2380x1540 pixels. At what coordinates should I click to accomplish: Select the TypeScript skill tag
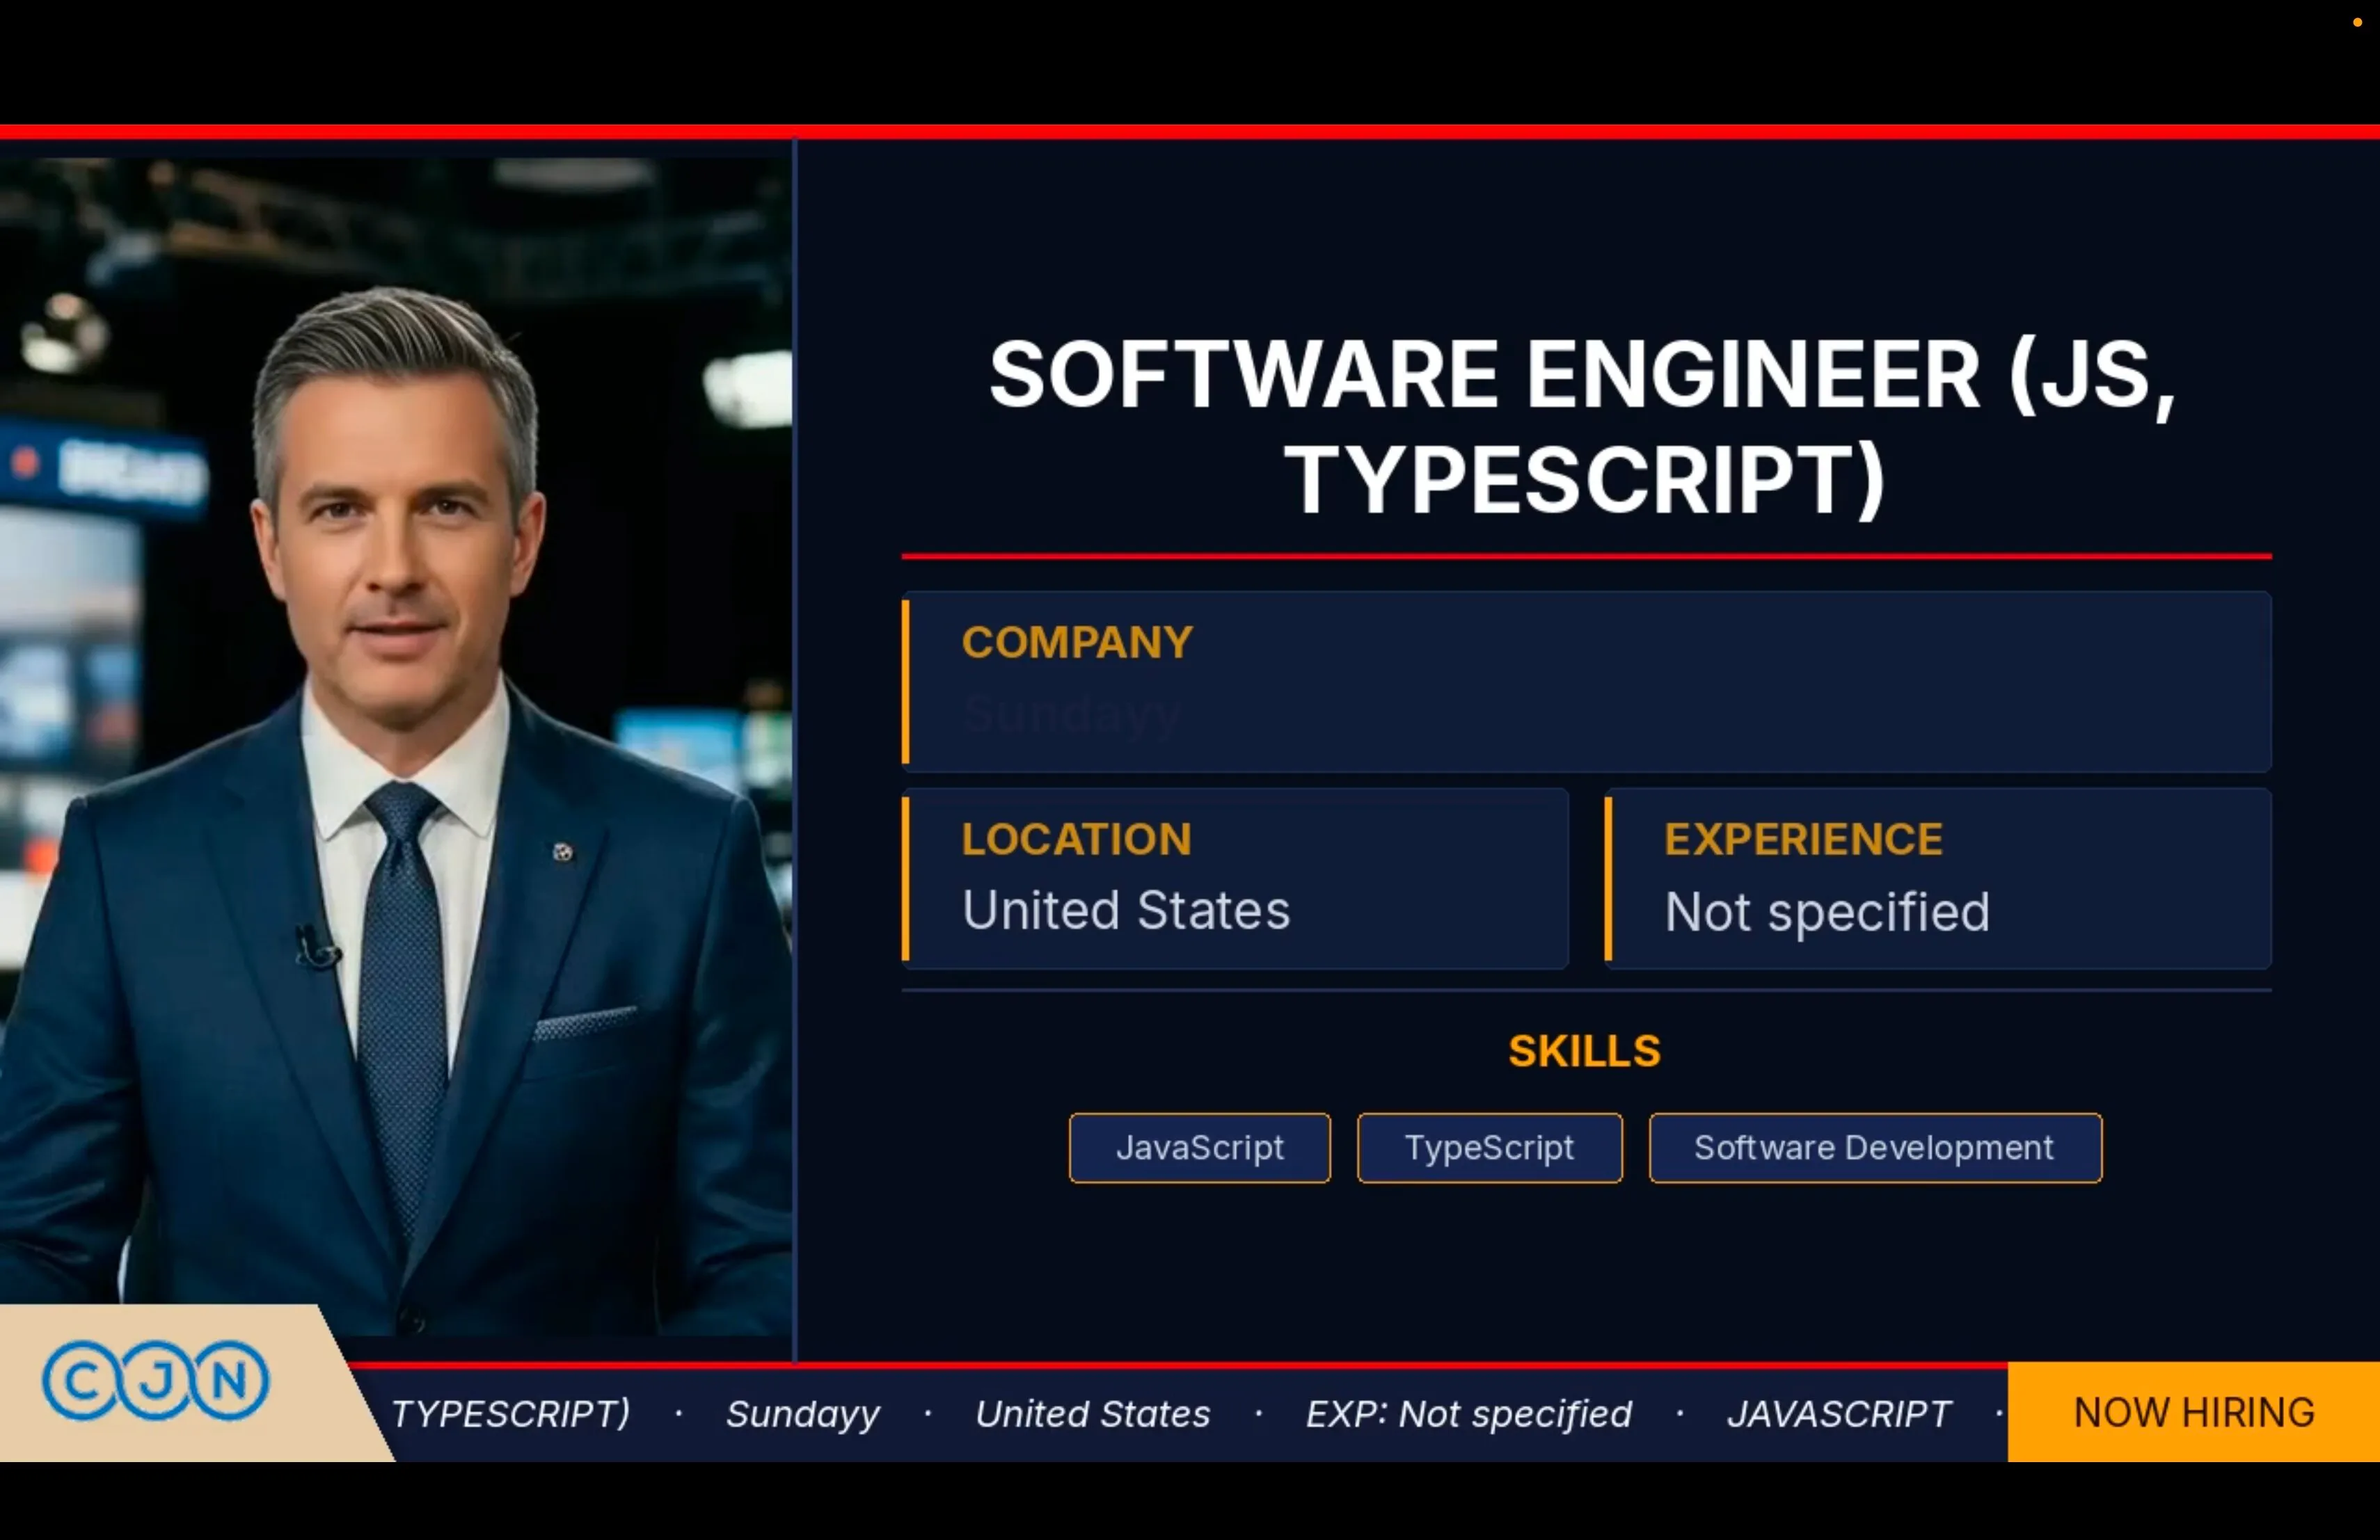[x=1489, y=1147]
